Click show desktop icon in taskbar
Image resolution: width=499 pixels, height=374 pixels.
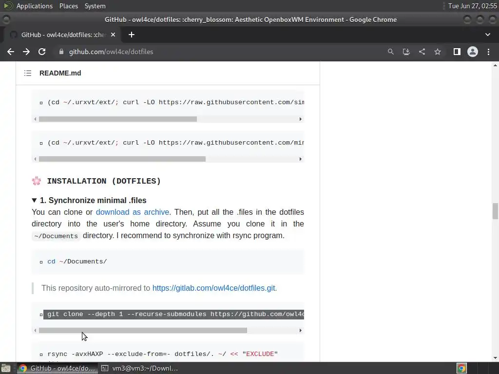click(x=6, y=369)
